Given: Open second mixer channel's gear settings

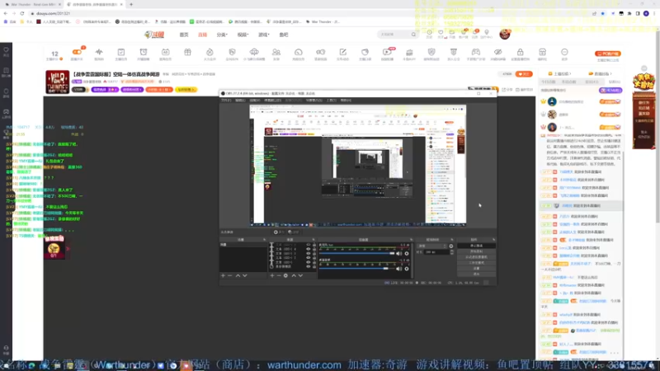Looking at the screenshot, I should tap(407, 269).
